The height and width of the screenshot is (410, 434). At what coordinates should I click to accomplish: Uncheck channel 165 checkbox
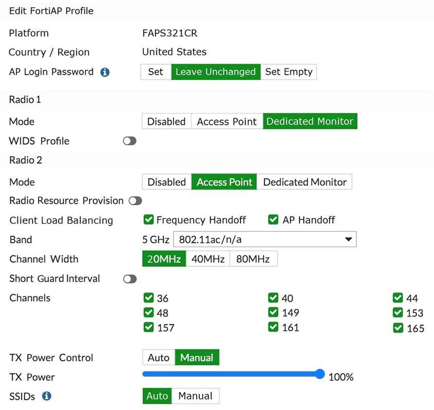point(398,328)
